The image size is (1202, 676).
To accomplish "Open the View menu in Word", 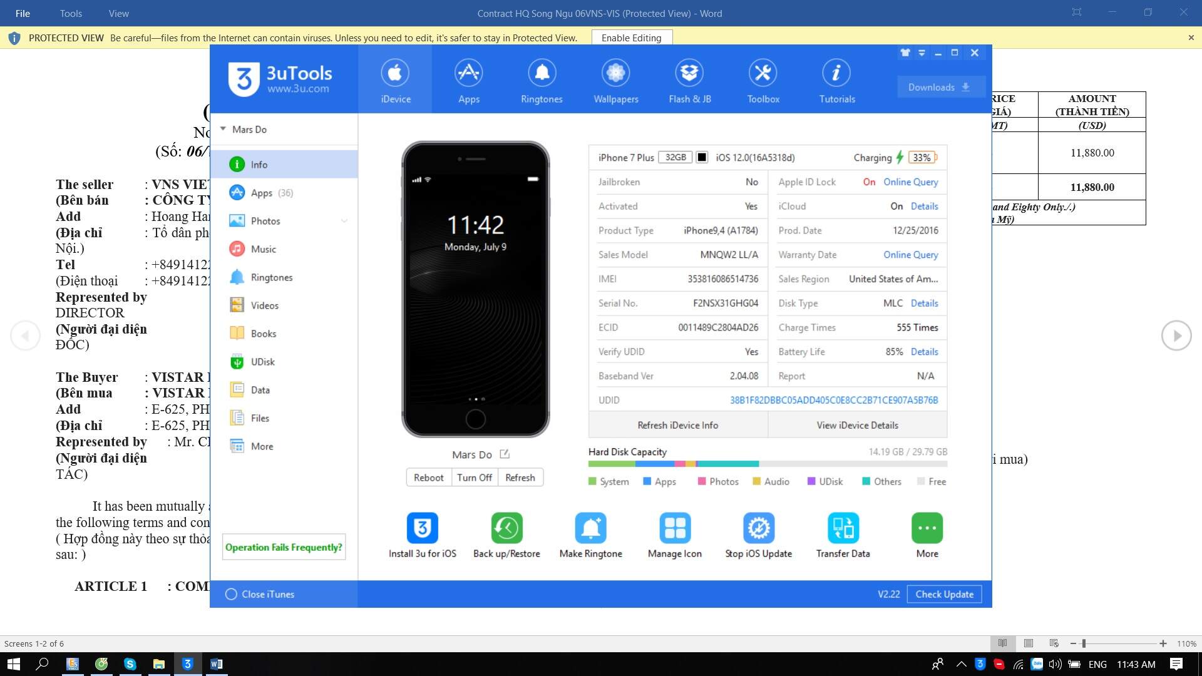I will click(x=118, y=13).
